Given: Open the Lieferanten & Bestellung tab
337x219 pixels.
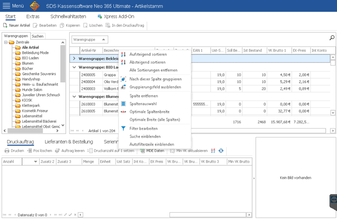Looking at the screenshot, I should click(69, 142).
